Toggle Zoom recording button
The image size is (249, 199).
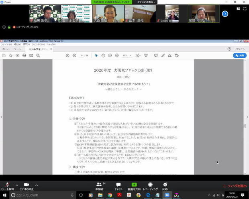pos(150,186)
